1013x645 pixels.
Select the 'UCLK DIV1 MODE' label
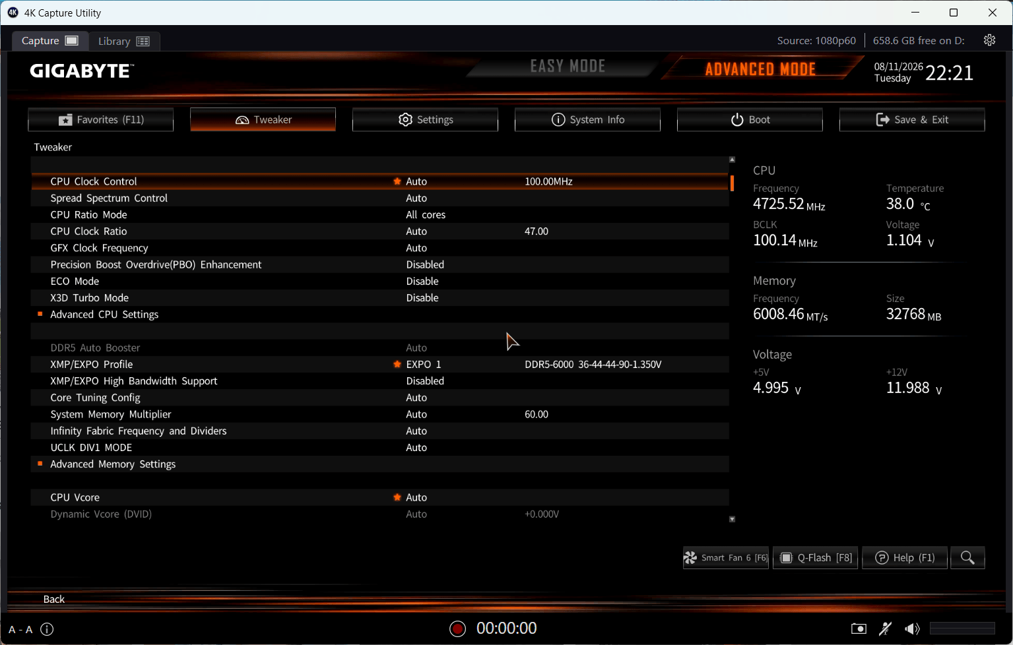(91, 448)
